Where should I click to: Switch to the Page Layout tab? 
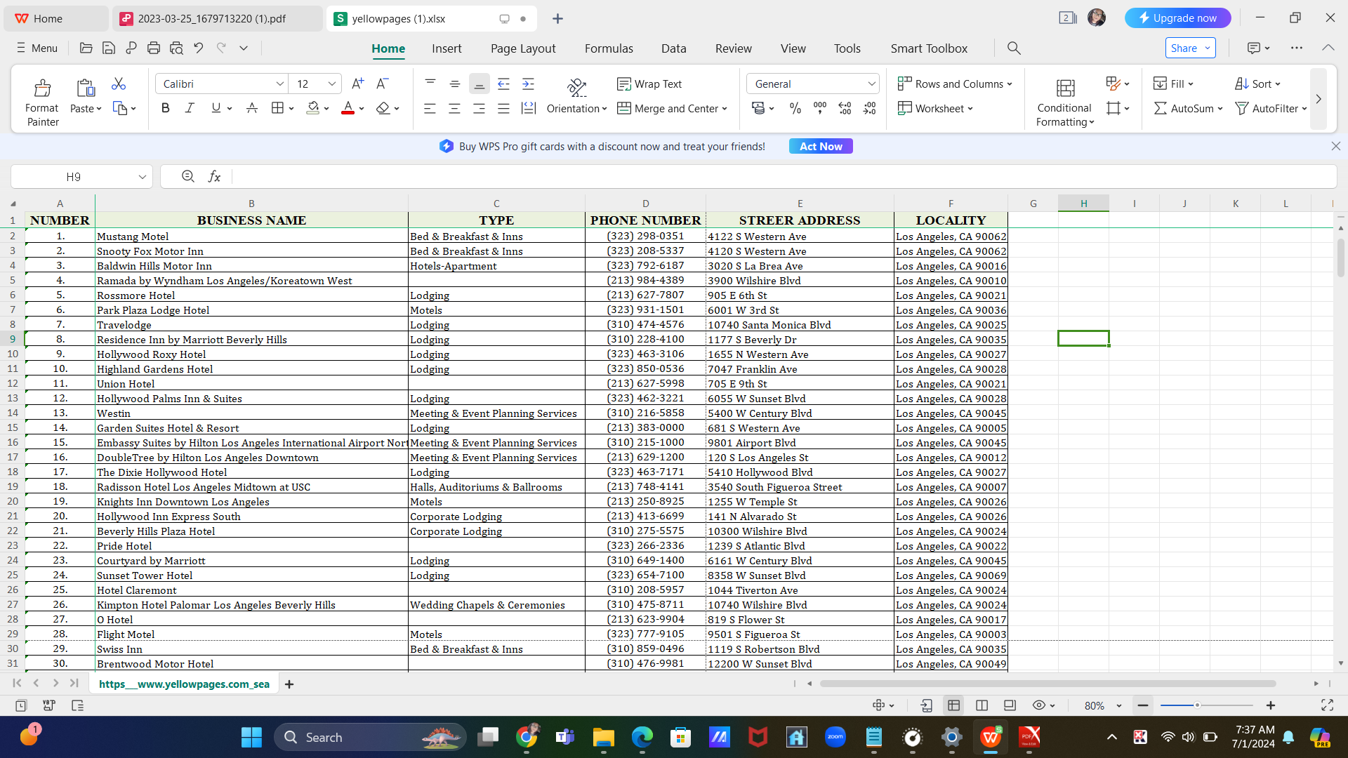[x=522, y=48]
